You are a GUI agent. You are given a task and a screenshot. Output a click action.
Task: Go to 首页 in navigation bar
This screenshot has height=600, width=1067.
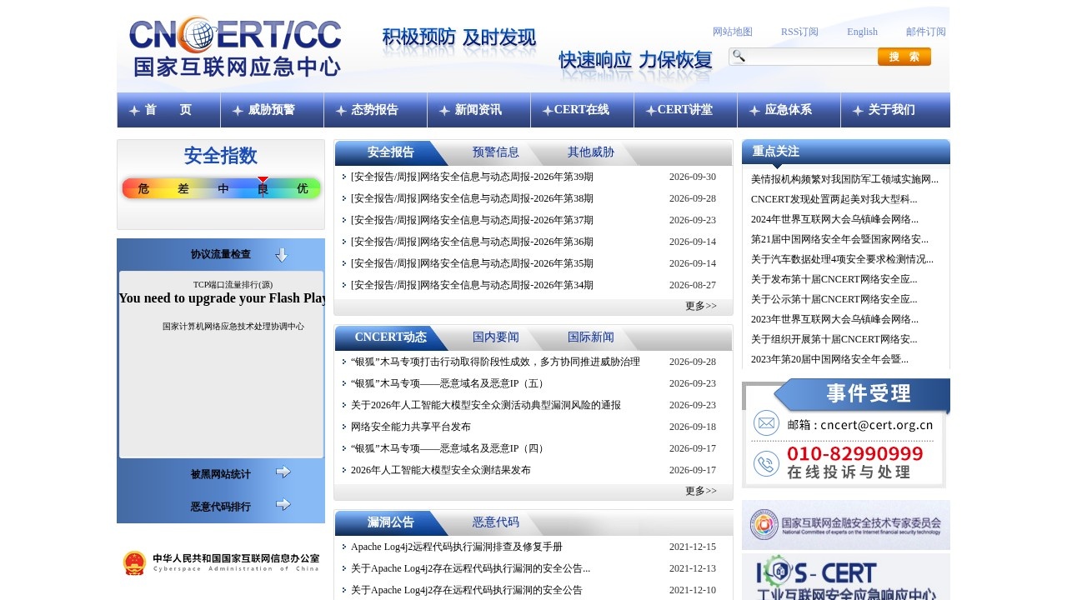pyautogui.click(x=168, y=110)
